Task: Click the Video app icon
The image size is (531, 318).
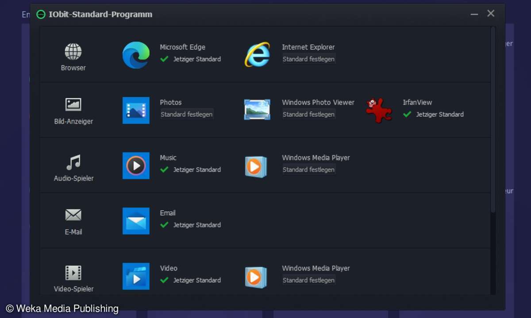Action: pos(136,276)
